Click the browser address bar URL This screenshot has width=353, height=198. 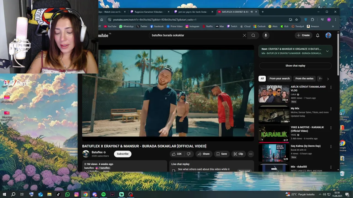155,20
